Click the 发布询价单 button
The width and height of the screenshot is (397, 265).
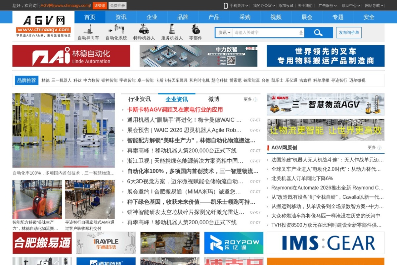pyautogui.click(x=349, y=32)
